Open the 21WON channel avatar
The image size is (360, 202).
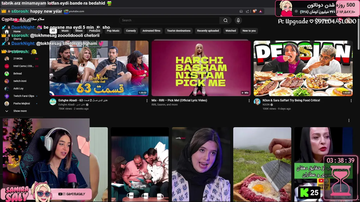coord(7,59)
